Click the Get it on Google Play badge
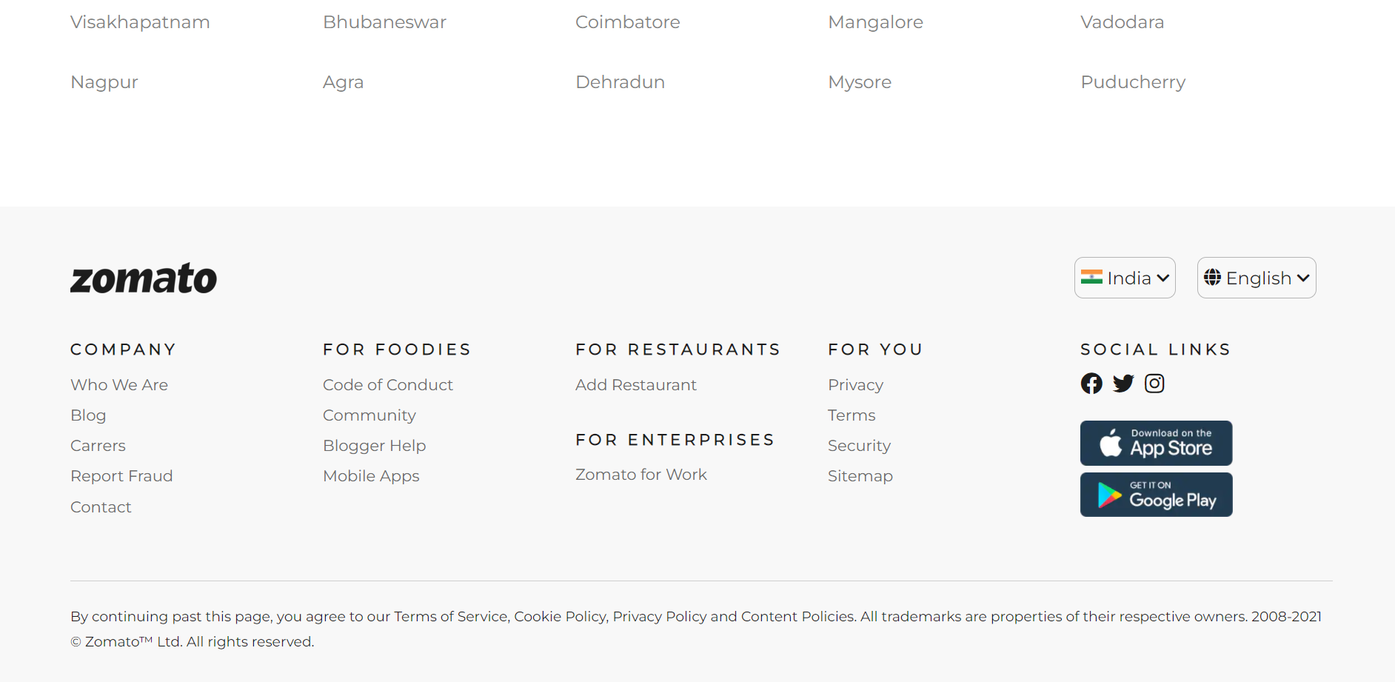Image resolution: width=1395 pixels, height=682 pixels. point(1156,495)
